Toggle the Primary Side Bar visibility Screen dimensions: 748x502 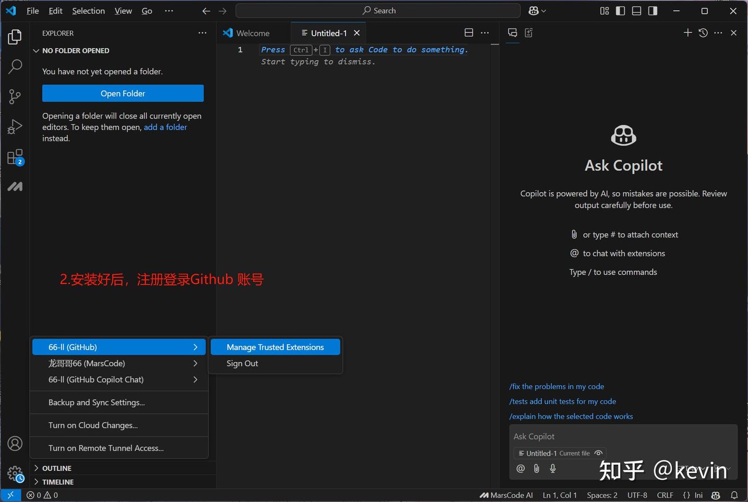click(620, 10)
